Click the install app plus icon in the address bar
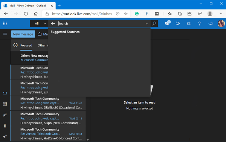226x142 pixels. pos(118,14)
